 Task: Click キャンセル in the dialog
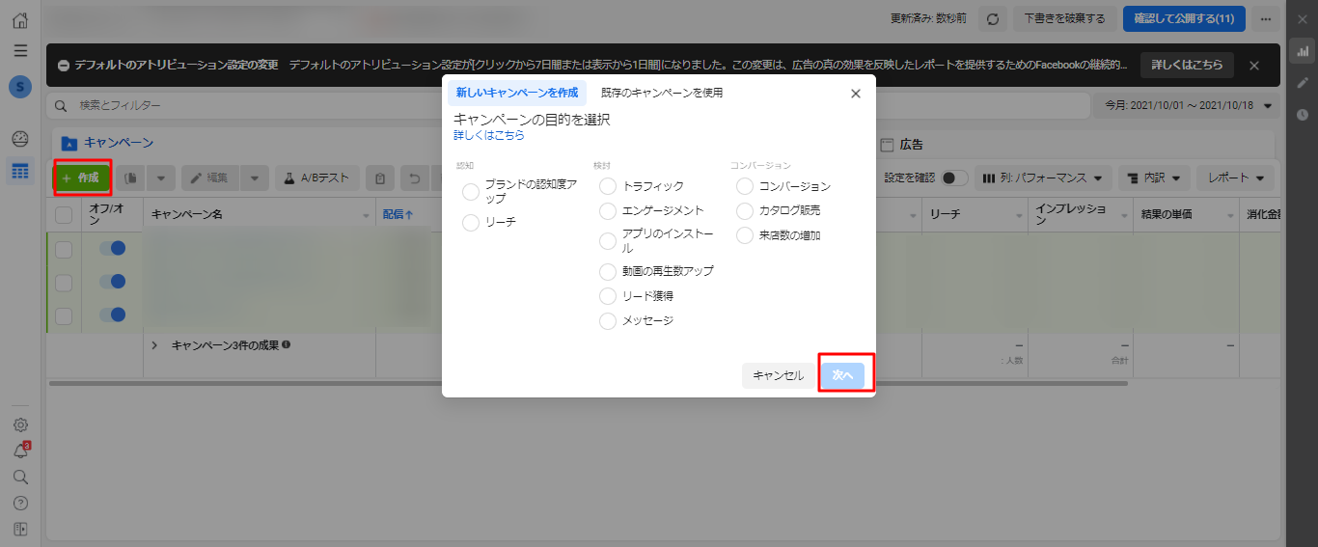coord(778,375)
